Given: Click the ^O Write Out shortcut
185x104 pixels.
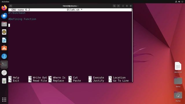Looking at the screenshot, I should [38, 78].
